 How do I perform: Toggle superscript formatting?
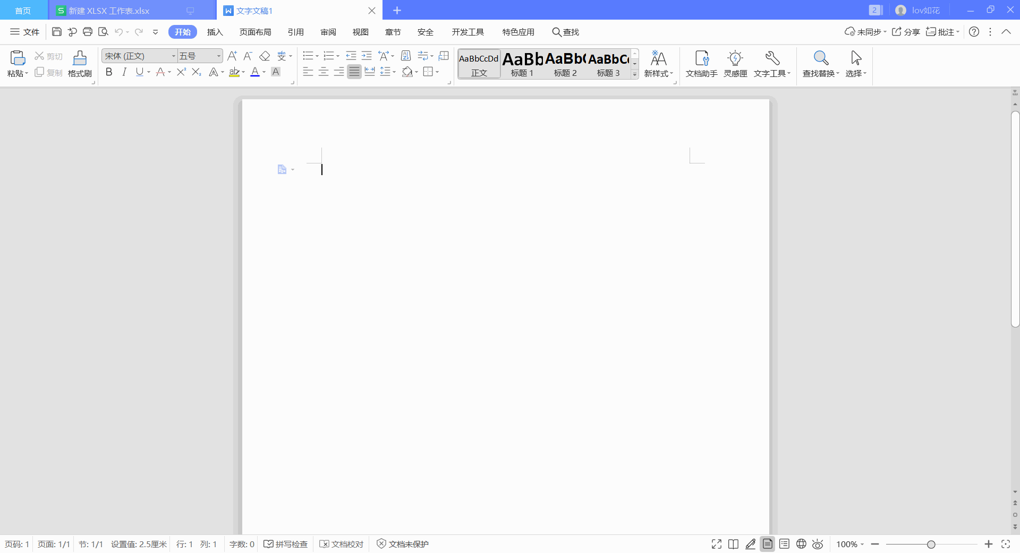point(181,72)
